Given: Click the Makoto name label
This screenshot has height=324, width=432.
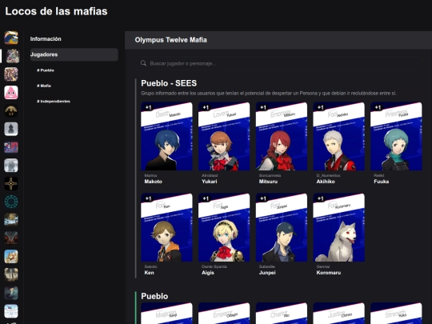Looking at the screenshot, I should tap(153, 182).
